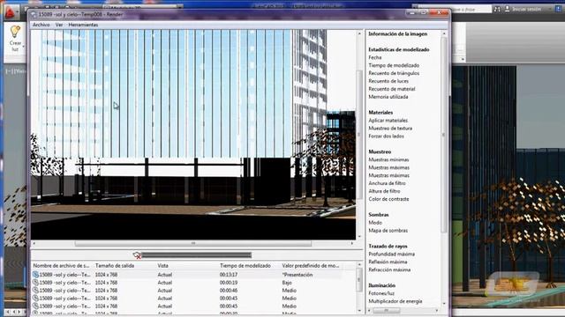Click the left arrow of image horizontal scrollbar
The height and width of the screenshot is (317, 565).
click(x=34, y=244)
